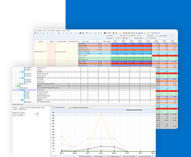Toggle the Storico Ord. di Vendita checkbox
191x157 pixels.
137,156
